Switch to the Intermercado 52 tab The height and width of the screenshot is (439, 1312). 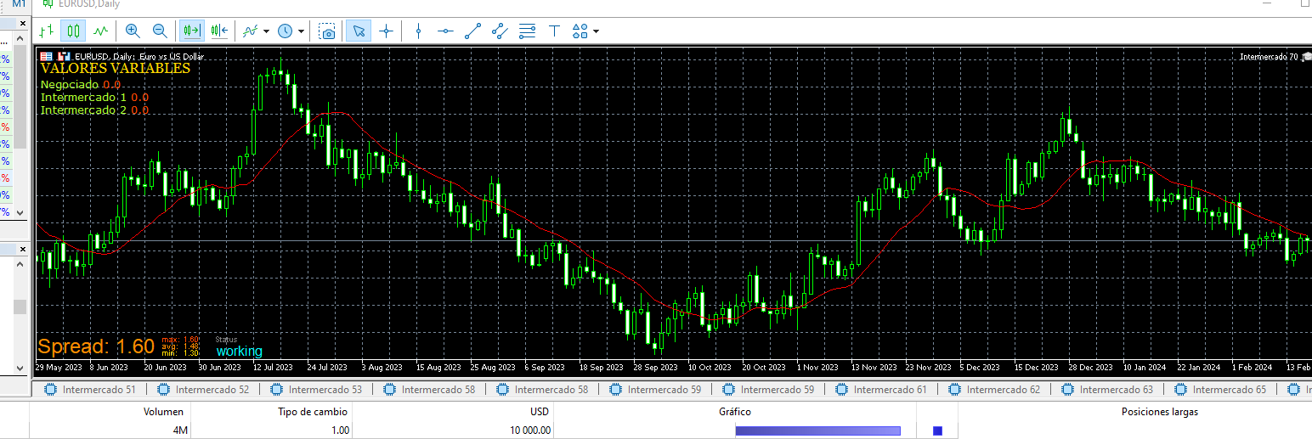point(203,390)
